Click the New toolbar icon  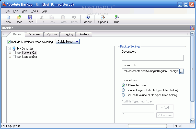click(8, 18)
